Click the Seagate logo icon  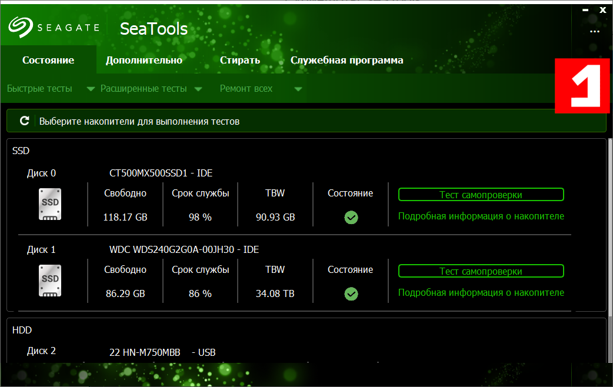pyautogui.click(x=21, y=27)
